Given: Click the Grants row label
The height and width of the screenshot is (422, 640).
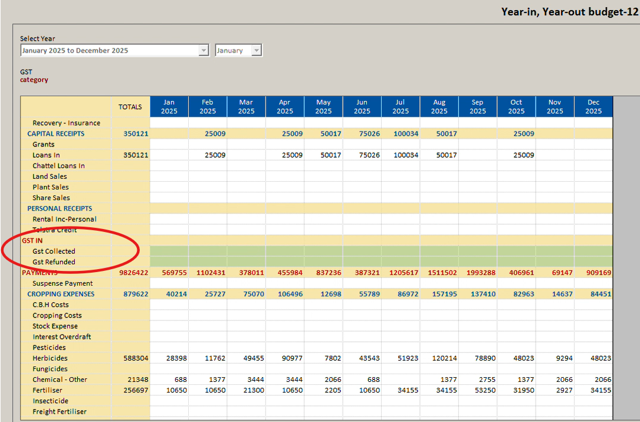Looking at the screenshot, I should click(x=43, y=144).
